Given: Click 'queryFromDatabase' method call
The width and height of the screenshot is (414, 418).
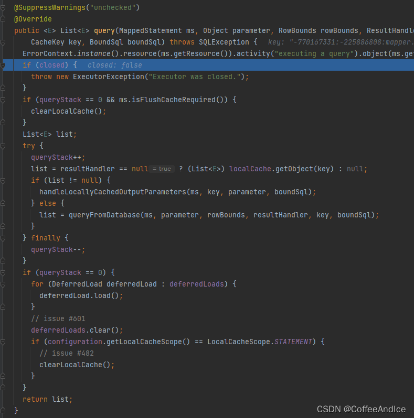Looking at the screenshot, I should click(x=104, y=215).
